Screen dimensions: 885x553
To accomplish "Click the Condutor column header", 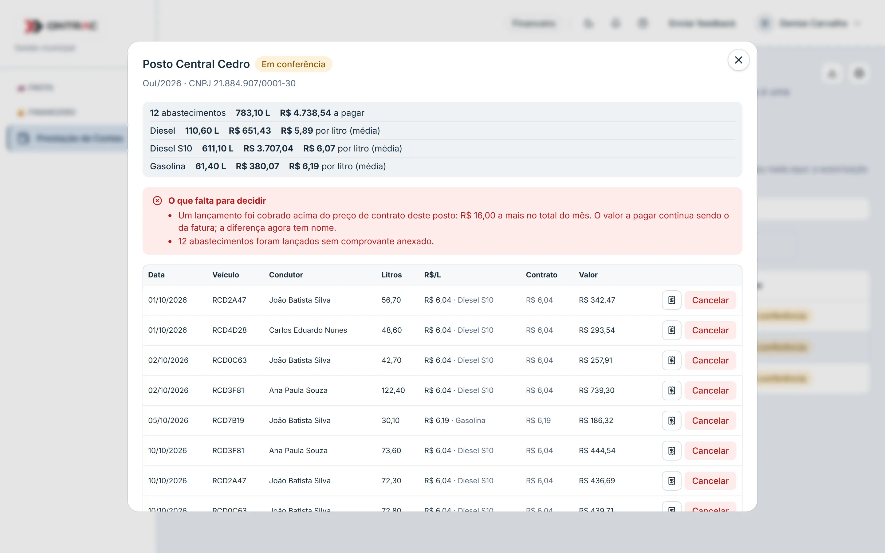I will tap(286, 275).
